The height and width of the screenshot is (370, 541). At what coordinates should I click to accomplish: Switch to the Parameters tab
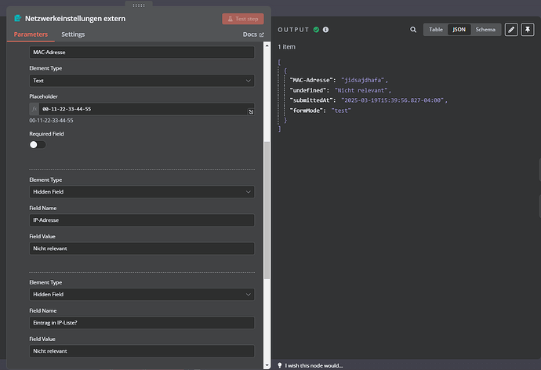click(x=31, y=34)
